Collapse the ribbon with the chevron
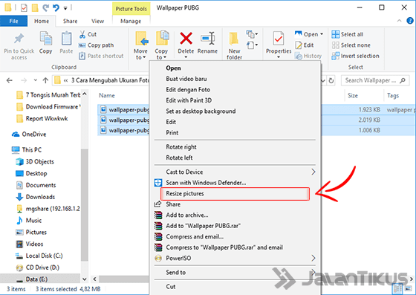This screenshot has height=295, width=416. 400,21
